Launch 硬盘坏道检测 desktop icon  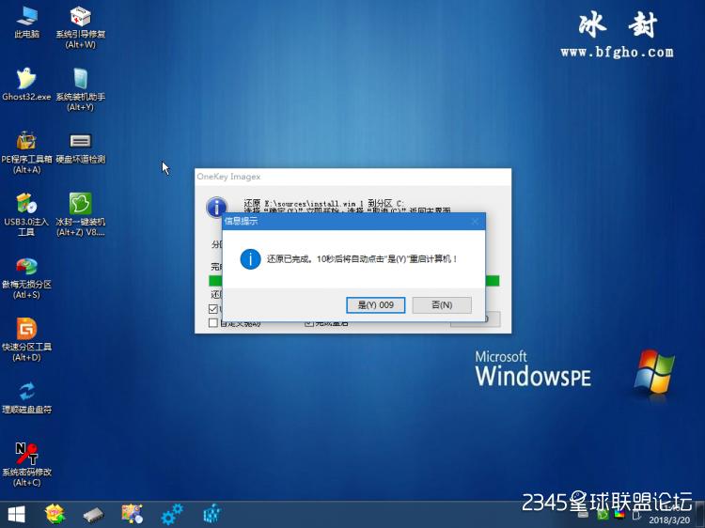pos(81,148)
